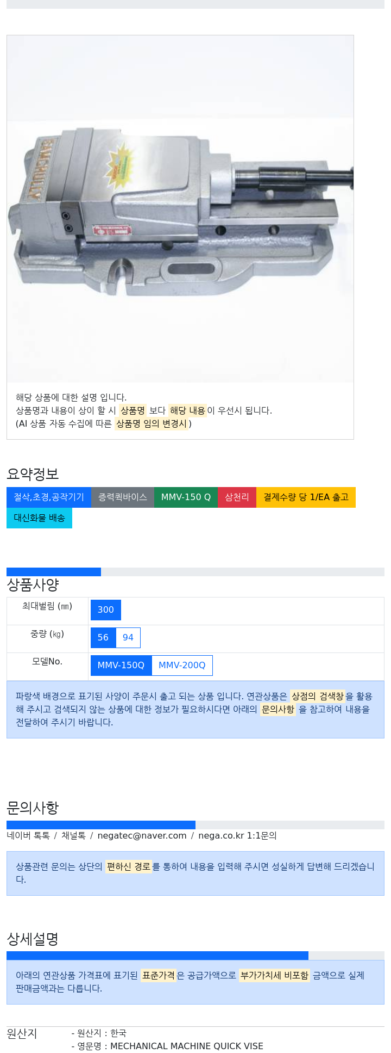Choose the 300 max opening option
391x1053 pixels.
point(106,610)
